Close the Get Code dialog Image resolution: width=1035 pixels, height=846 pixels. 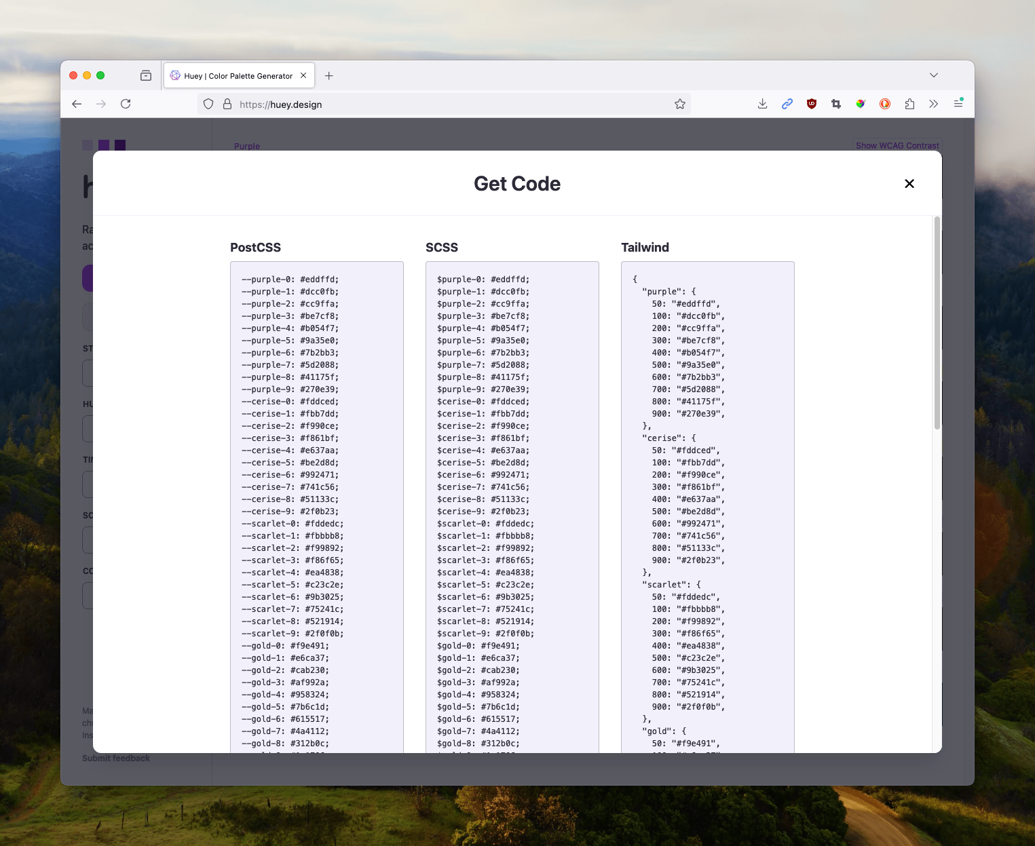[x=909, y=183]
